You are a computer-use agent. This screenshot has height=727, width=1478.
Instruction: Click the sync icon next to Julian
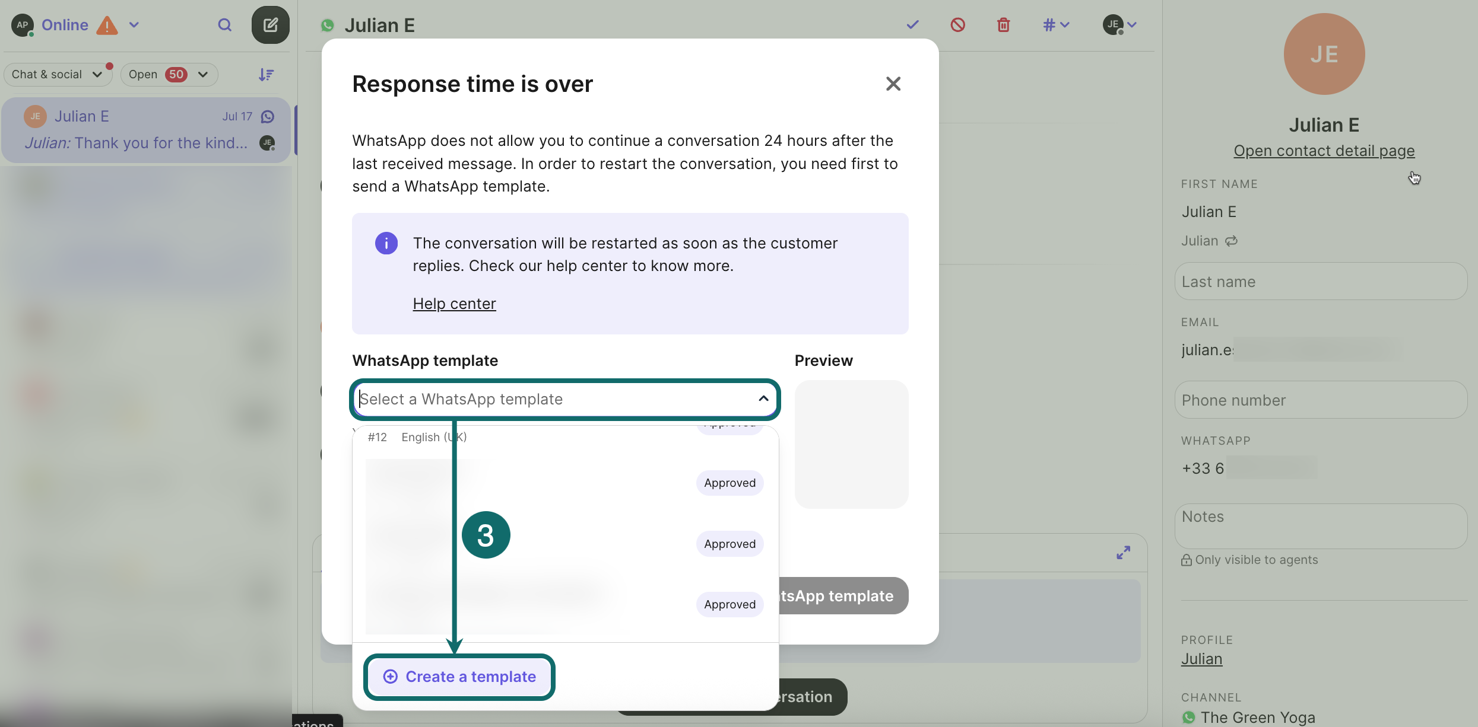[x=1232, y=241]
